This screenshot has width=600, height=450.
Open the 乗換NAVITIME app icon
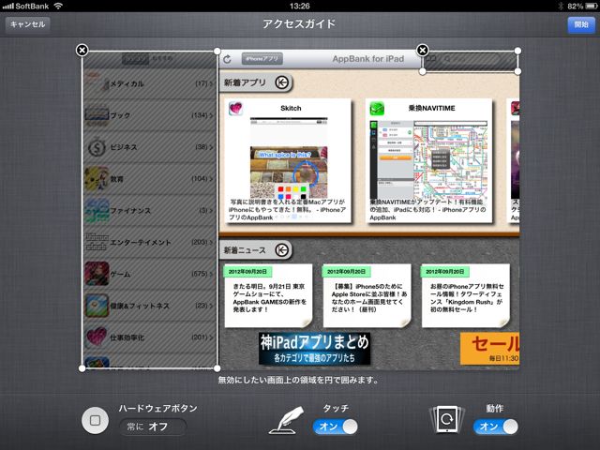377,109
